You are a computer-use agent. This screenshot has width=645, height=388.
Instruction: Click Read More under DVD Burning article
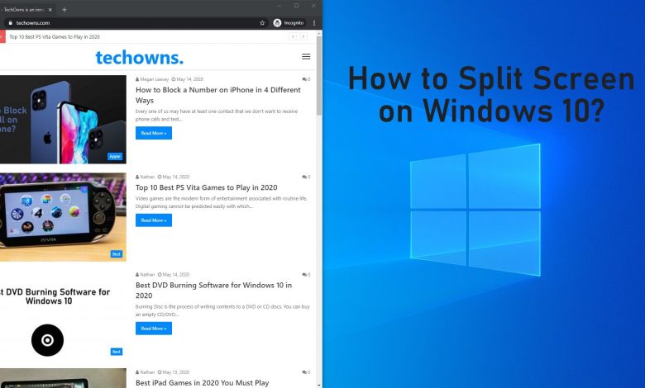coord(154,329)
